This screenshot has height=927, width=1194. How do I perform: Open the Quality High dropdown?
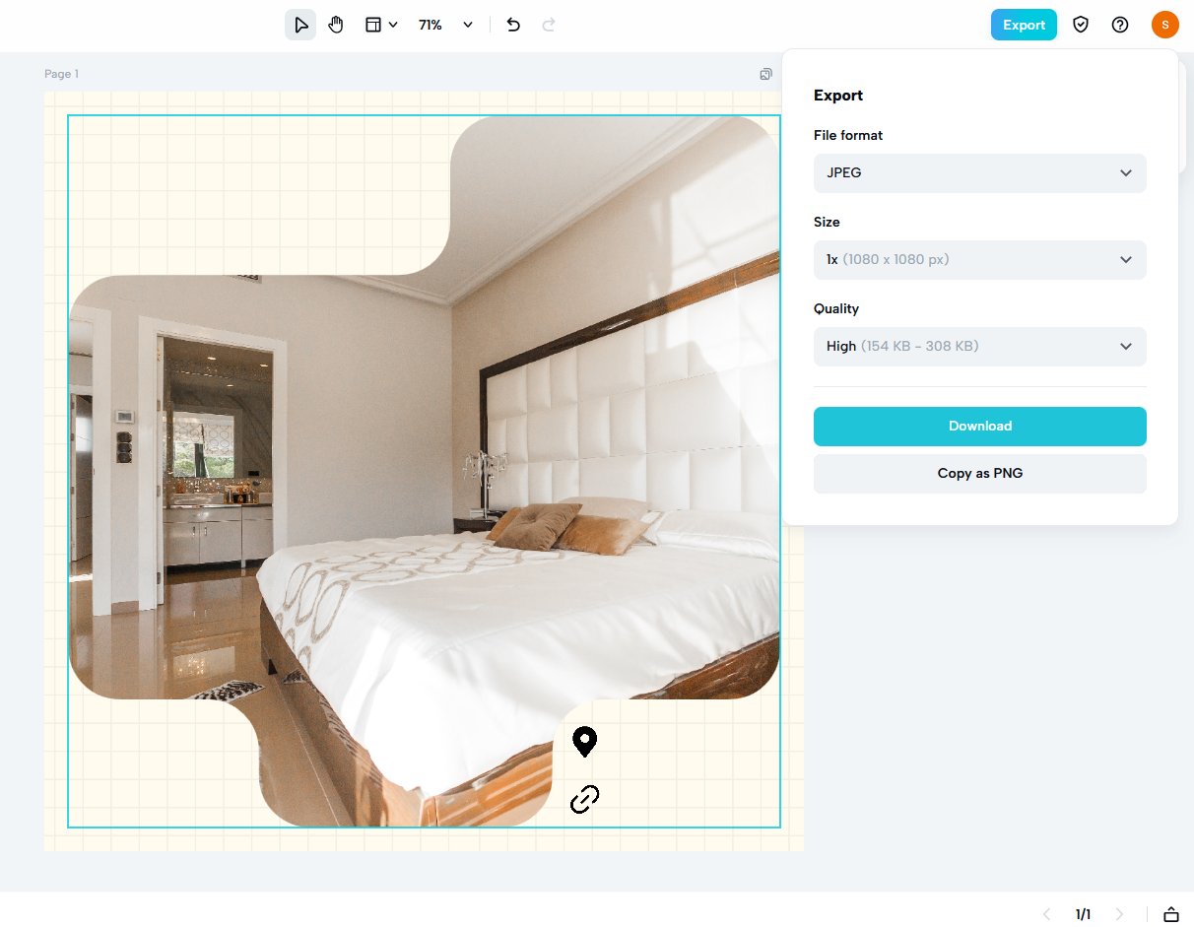(x=979, y=347)
